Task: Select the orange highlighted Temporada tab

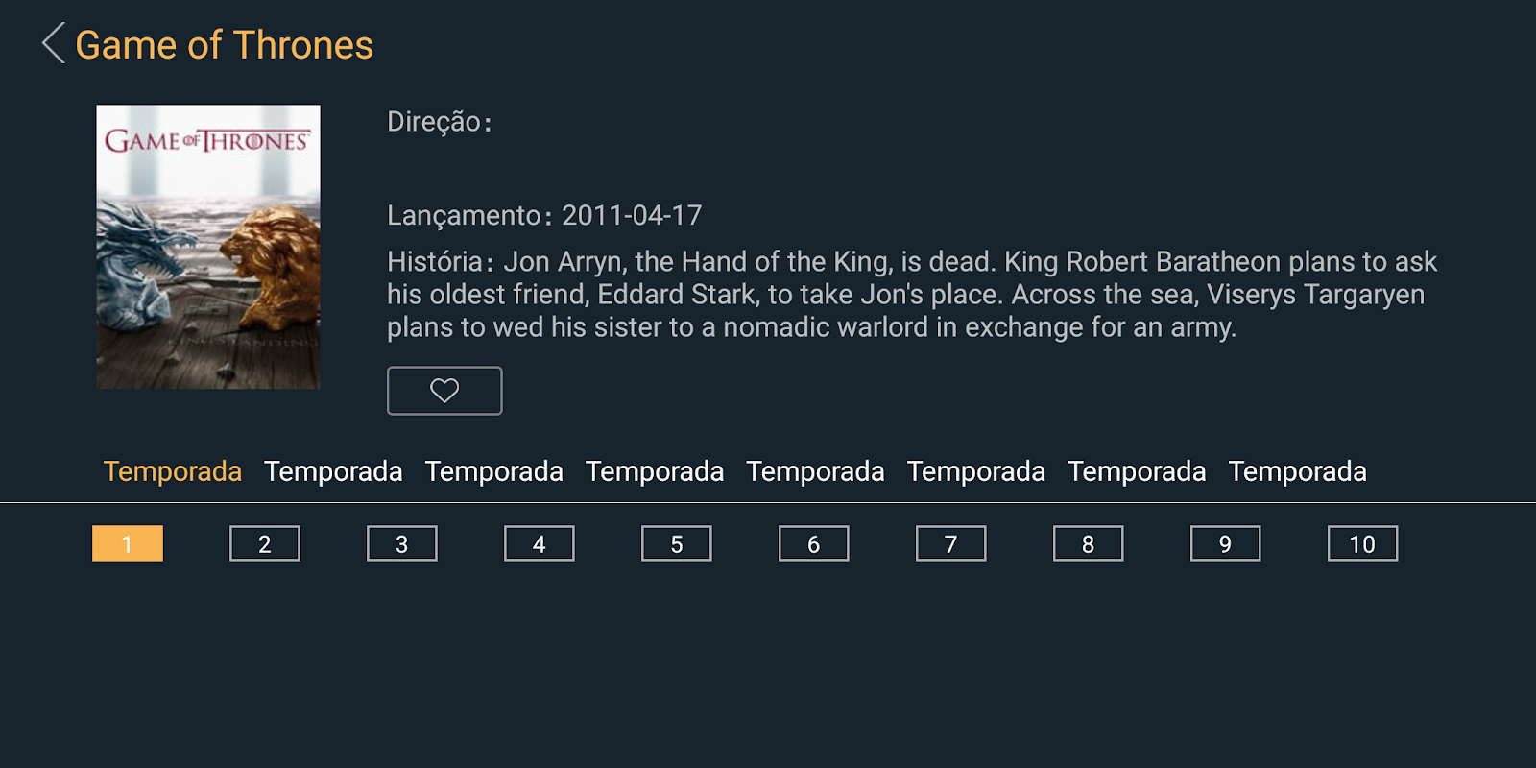Action: 173,471
